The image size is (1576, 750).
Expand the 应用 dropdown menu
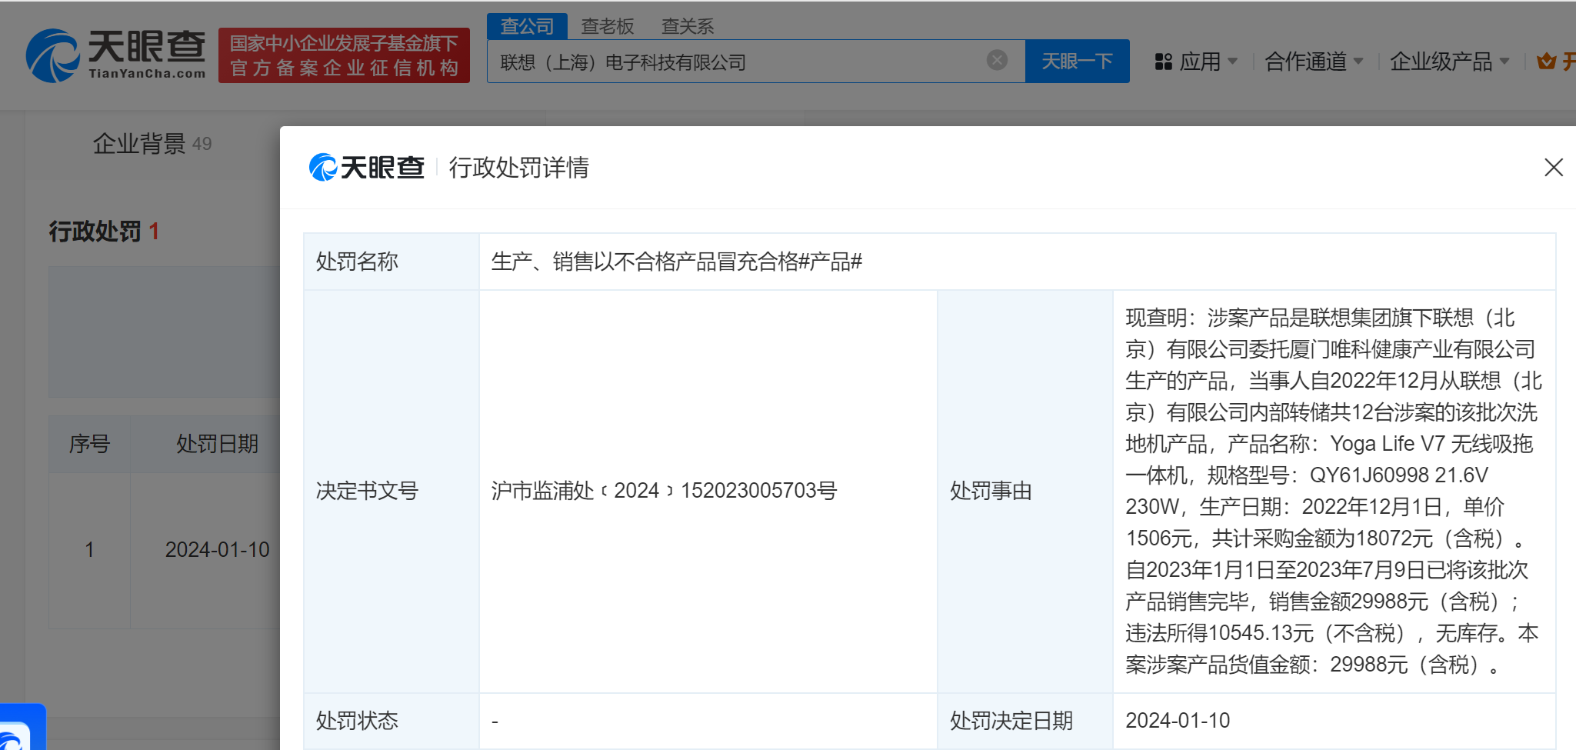click(x=1200, y=62)
